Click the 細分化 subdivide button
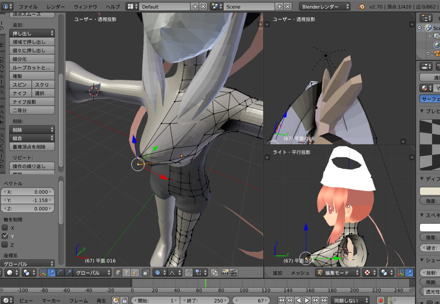 coord(32,59)
